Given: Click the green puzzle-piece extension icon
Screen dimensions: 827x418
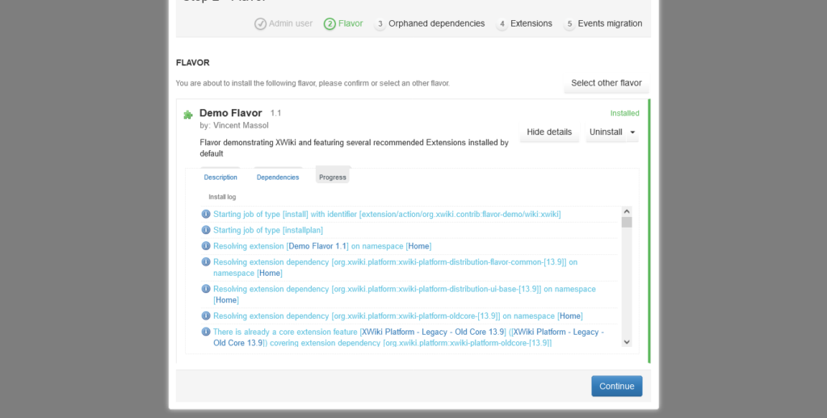Looking at the screenshot, I should 188,115.
